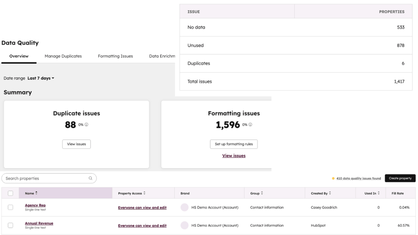Check the Agency Rep row checkbox

pyautogui.click(x=10, y=207)
